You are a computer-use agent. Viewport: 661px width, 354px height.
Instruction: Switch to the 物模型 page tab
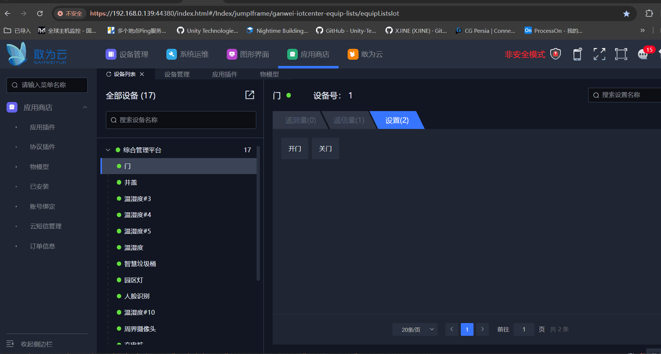coord(269,74)
